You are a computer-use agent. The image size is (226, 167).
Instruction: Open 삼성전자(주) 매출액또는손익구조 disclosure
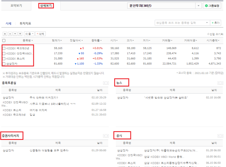pyautogui.click(x=171, y=150)
